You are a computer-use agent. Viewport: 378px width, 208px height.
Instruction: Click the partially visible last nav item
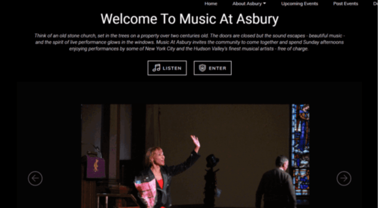[x=375, y=4]
